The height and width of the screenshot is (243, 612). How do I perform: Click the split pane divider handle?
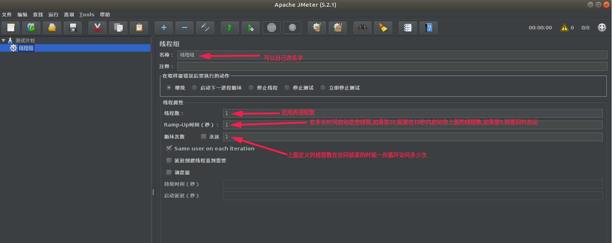(x=153, y=192)
